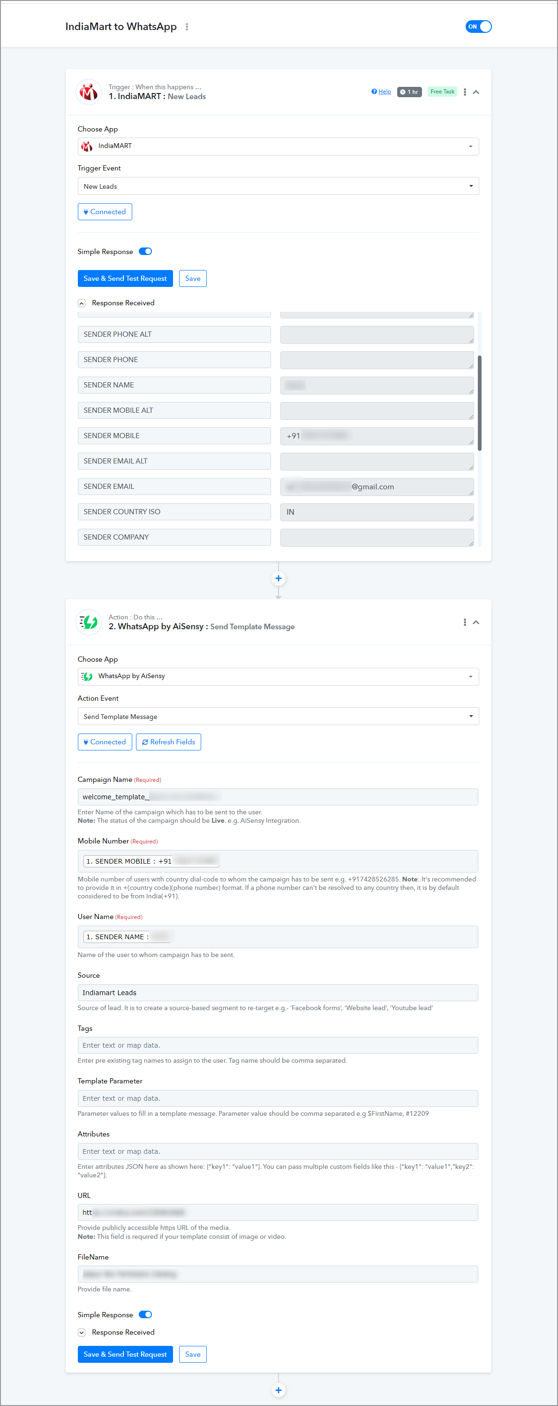Viewport: 558px width, 1406px height.
Task: Collapse the WhatsApp by AiSensy step
Action: 476,622
